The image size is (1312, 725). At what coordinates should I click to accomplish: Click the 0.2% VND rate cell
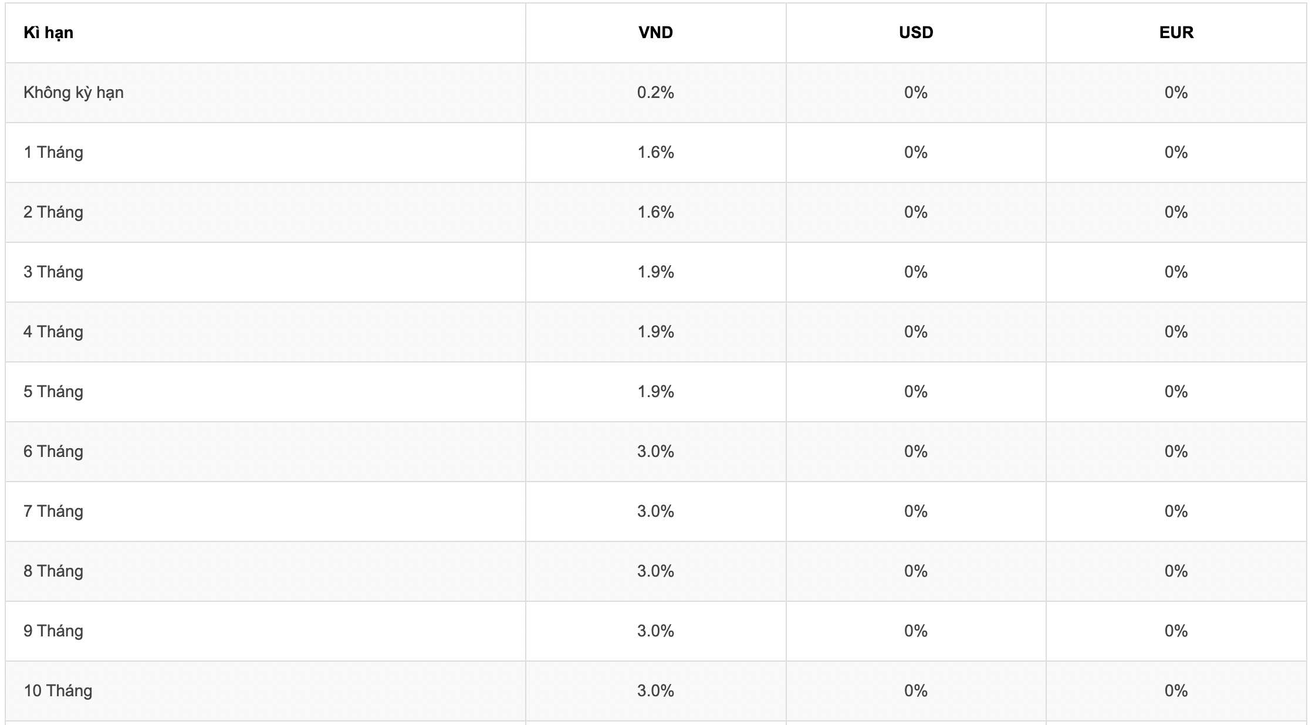click(655, 93)
